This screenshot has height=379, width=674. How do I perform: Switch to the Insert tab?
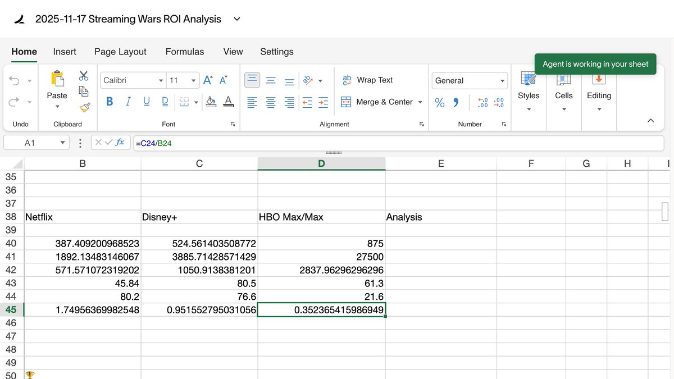point(65,52)
